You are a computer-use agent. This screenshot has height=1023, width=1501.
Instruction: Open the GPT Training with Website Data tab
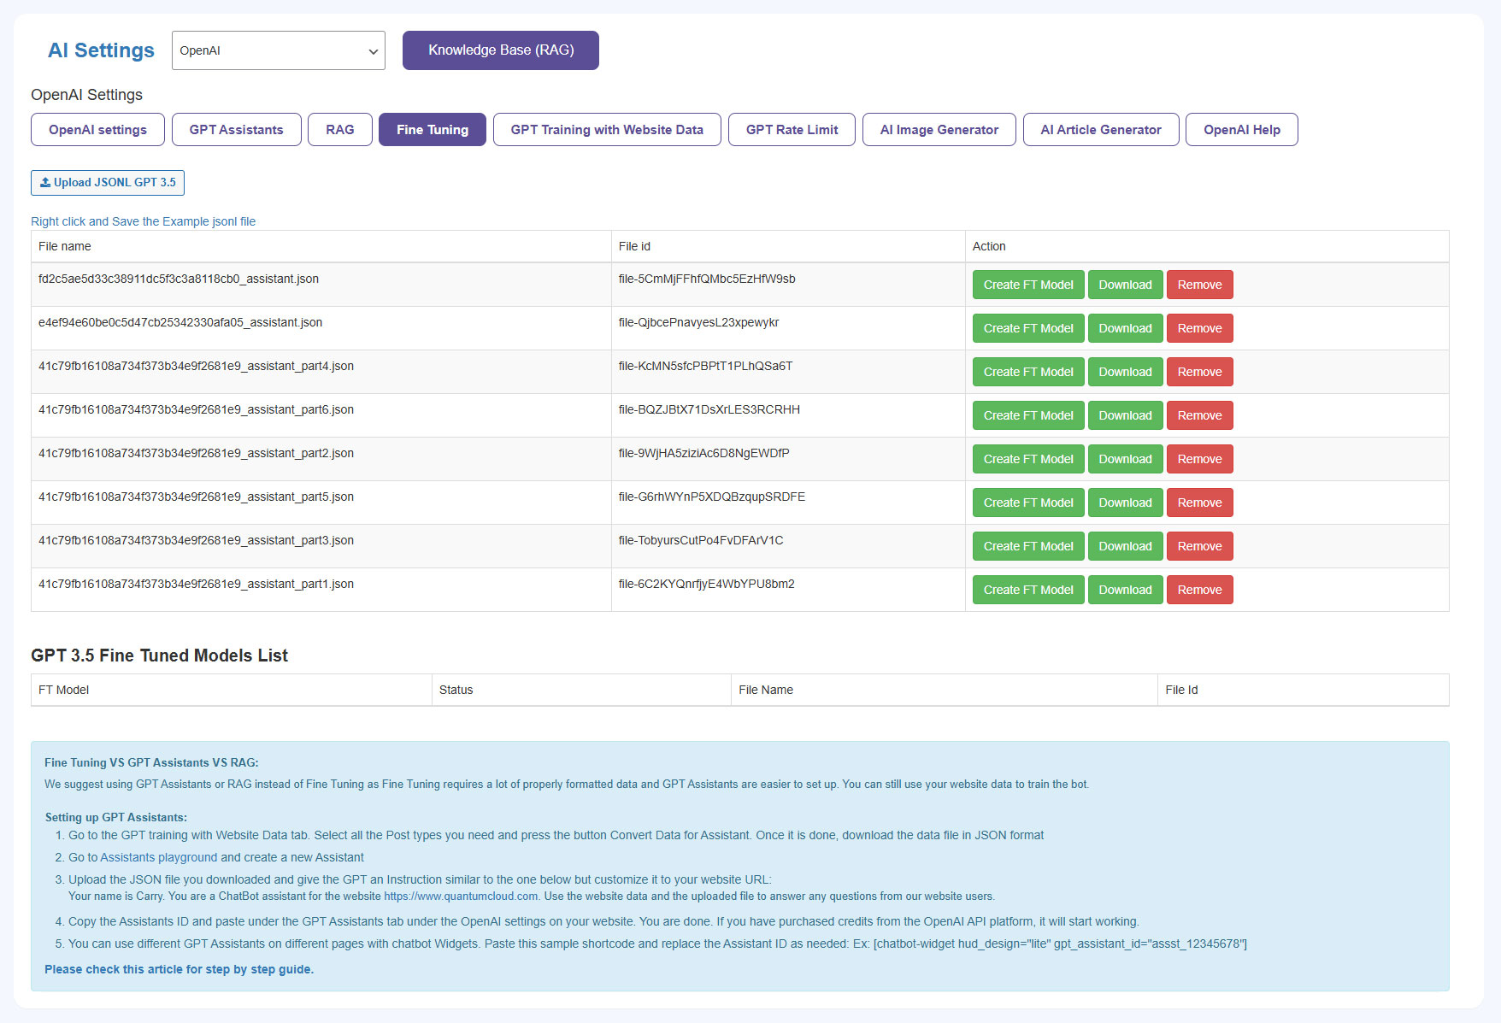pos(606,130)
